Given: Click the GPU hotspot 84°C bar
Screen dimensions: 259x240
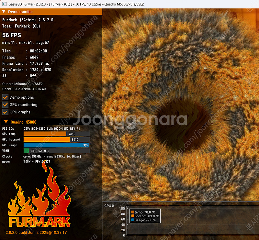Looking at the screenshot, I should coord(56,139).
